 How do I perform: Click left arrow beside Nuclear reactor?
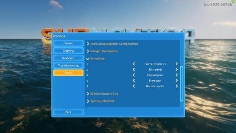coord(133,86)
